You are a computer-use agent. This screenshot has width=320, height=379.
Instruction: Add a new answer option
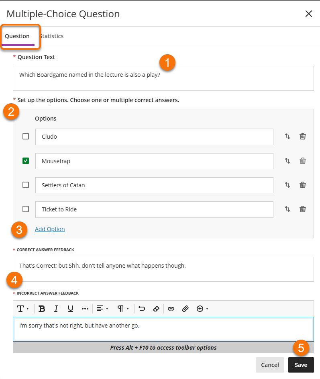click(50, 229)
